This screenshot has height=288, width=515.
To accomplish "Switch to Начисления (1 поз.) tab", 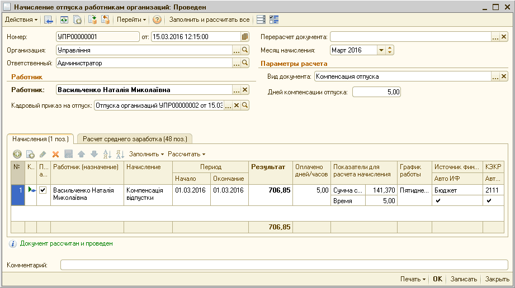I will coord(40,139).
